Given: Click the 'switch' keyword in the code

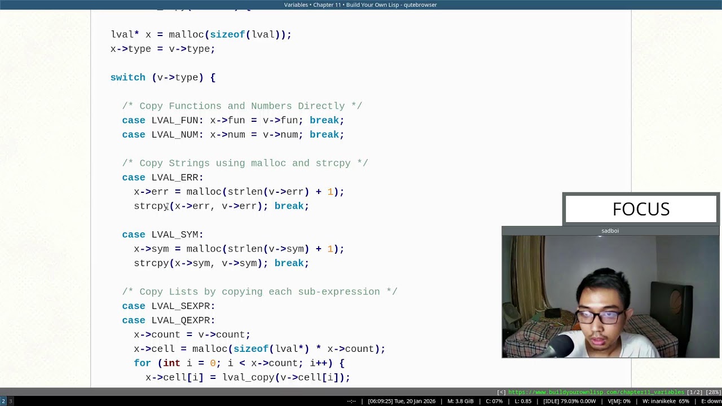Looking at the screenshot, I should 127,77.
